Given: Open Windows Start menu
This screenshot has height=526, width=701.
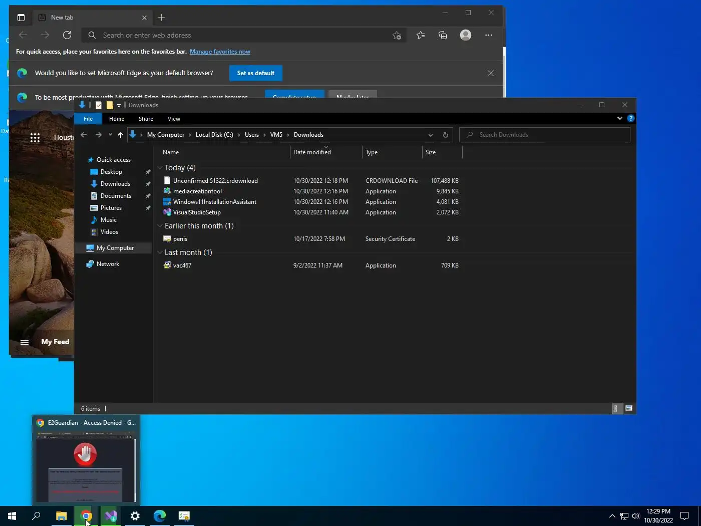Looking at the screenshot, I should pyautogui.click(x=12, y=516).
